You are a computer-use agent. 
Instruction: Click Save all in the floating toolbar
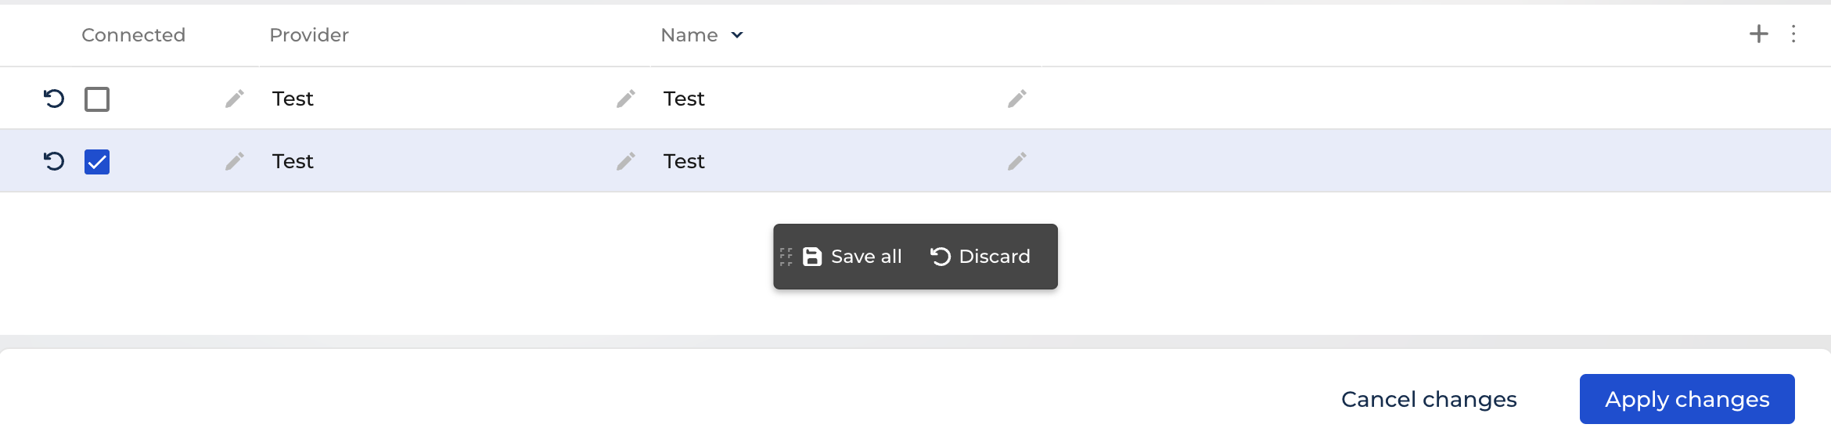[853, 257]
